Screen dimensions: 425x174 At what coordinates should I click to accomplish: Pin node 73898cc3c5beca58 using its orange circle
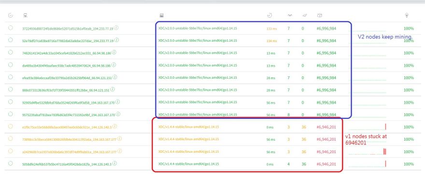click(10, 139)
